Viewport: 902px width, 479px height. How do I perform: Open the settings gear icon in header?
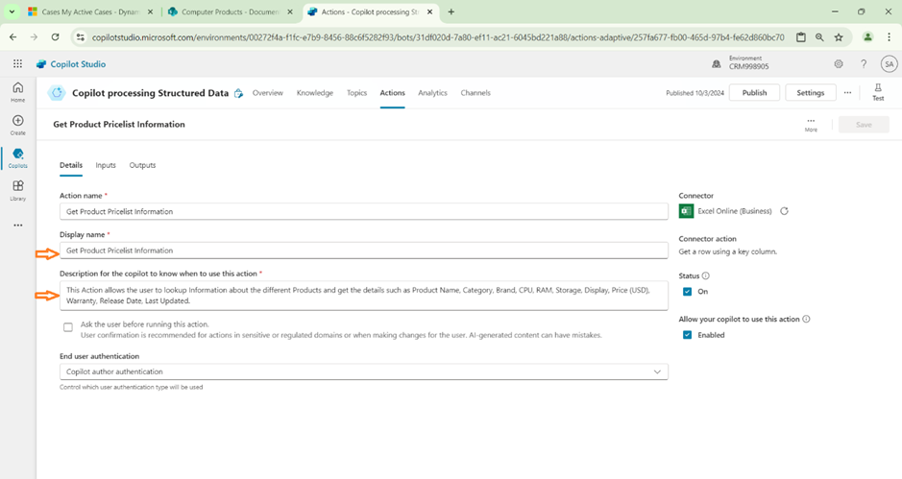(x=839, y=64)
